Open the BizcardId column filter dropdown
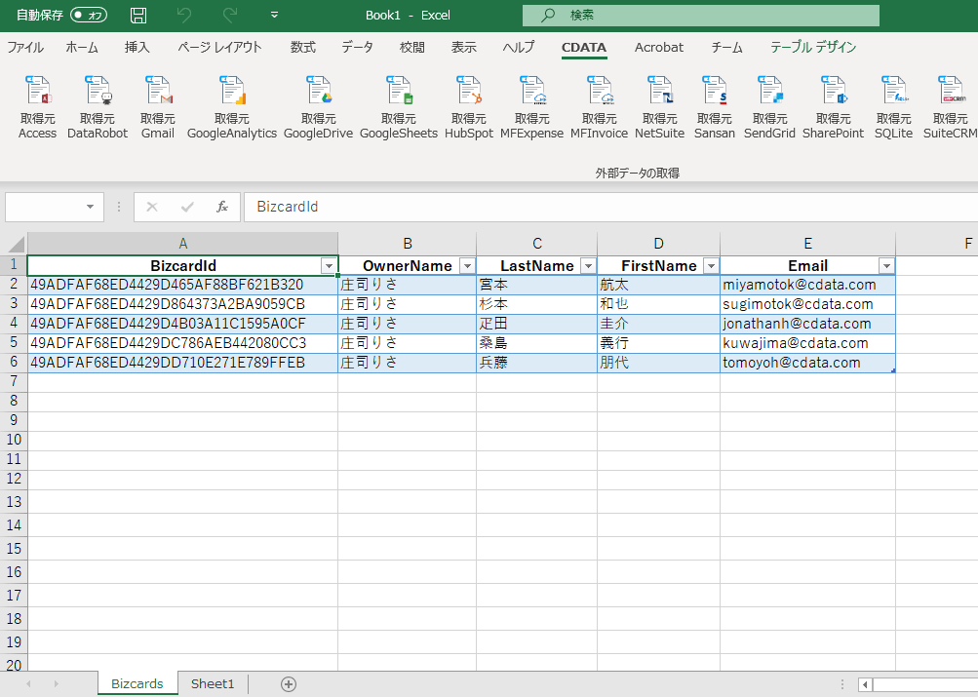Screen dimensions: 978x697 [329, 266]
